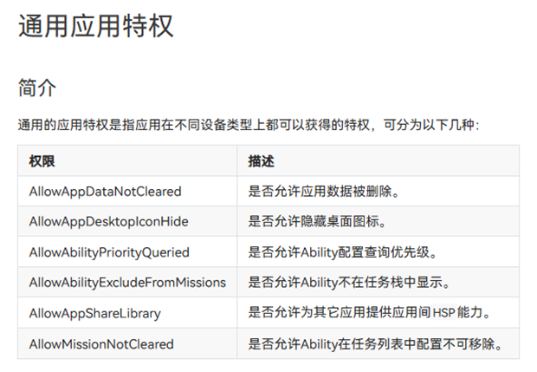Click the 权限 column header
This screenshot has width=537, height=372.
pyautogui.click(x=42, y=160)
